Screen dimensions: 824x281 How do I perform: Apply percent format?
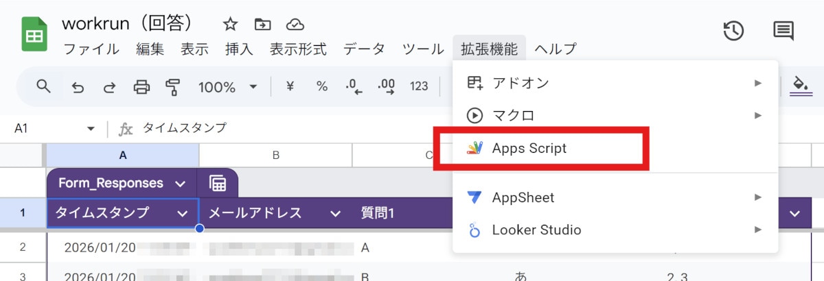click(321, 86)
